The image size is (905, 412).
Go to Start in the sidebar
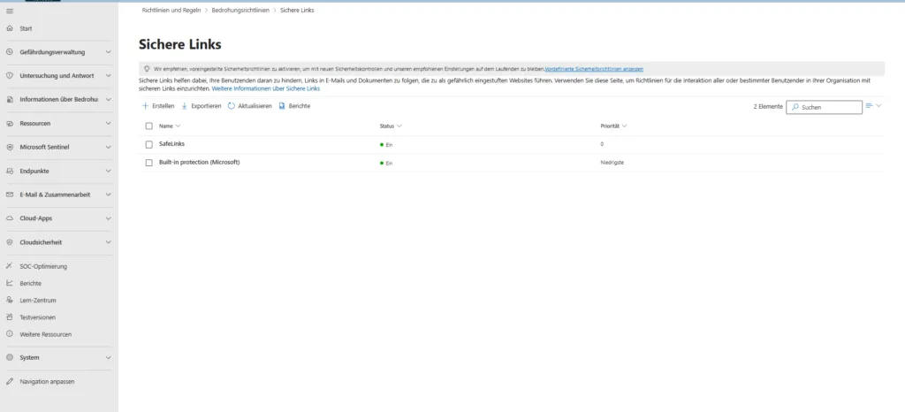(x=26, y=28)
